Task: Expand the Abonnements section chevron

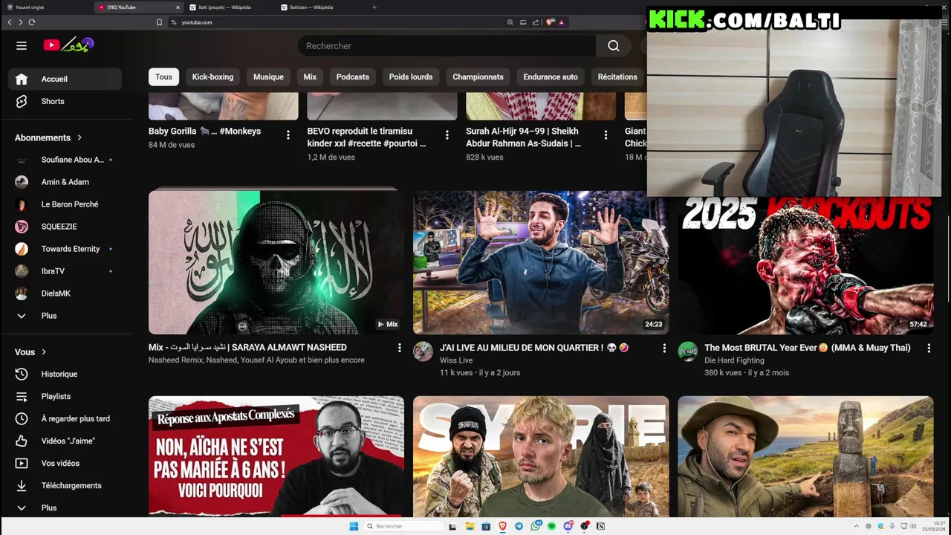Action: point(79,137)
